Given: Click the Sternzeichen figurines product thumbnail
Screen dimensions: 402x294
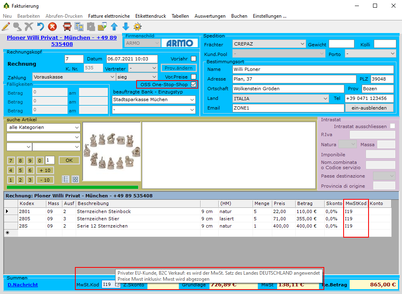Looking at the screenshot, I should click(112, 151).
